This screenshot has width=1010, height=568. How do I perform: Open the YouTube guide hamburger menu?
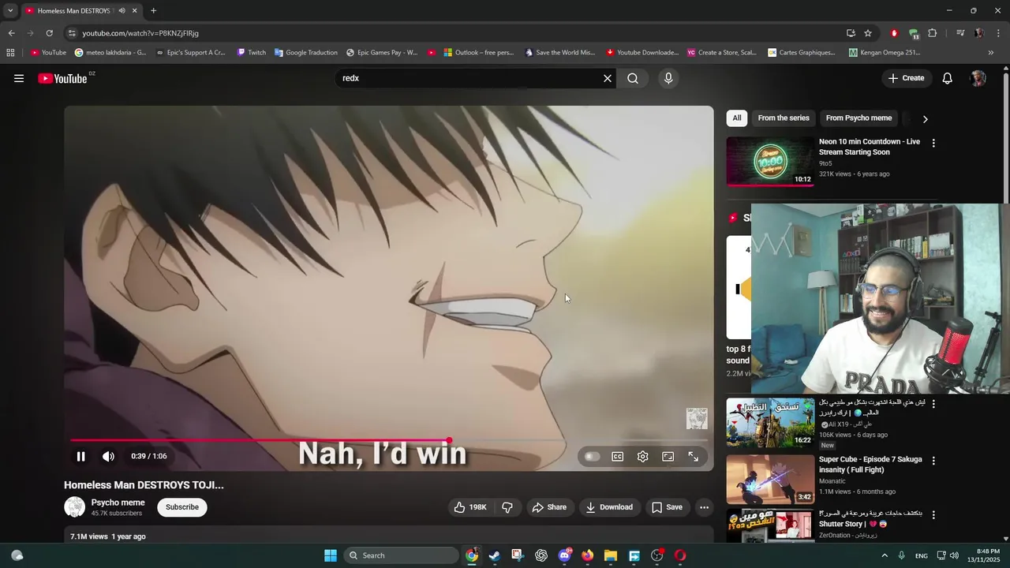point(19,78)
